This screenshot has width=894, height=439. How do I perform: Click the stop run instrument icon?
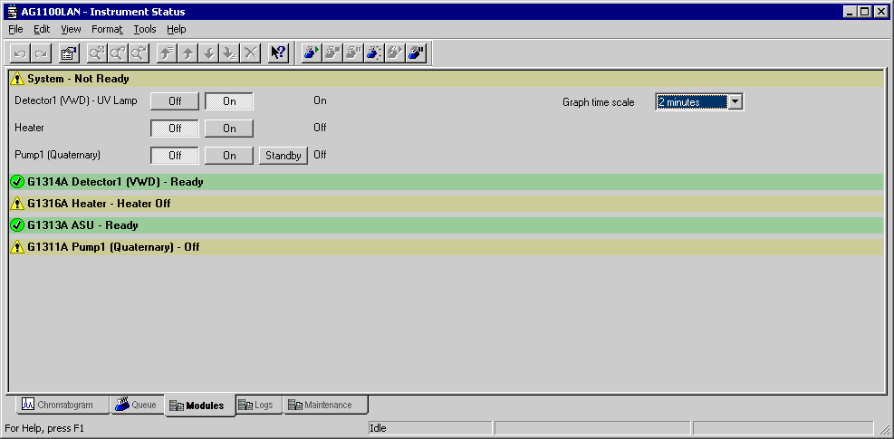point(332,53)
